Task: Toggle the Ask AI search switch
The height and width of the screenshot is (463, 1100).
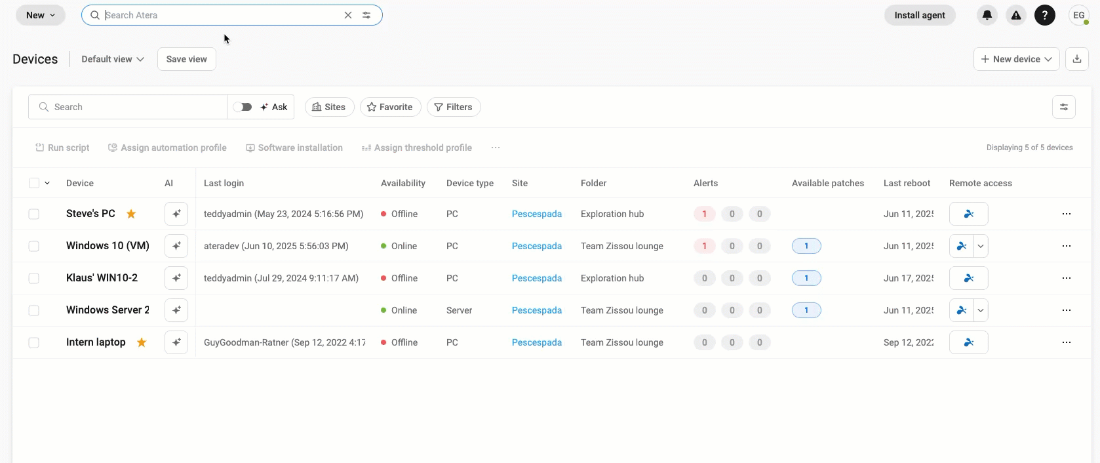Action: click(243, 107)
